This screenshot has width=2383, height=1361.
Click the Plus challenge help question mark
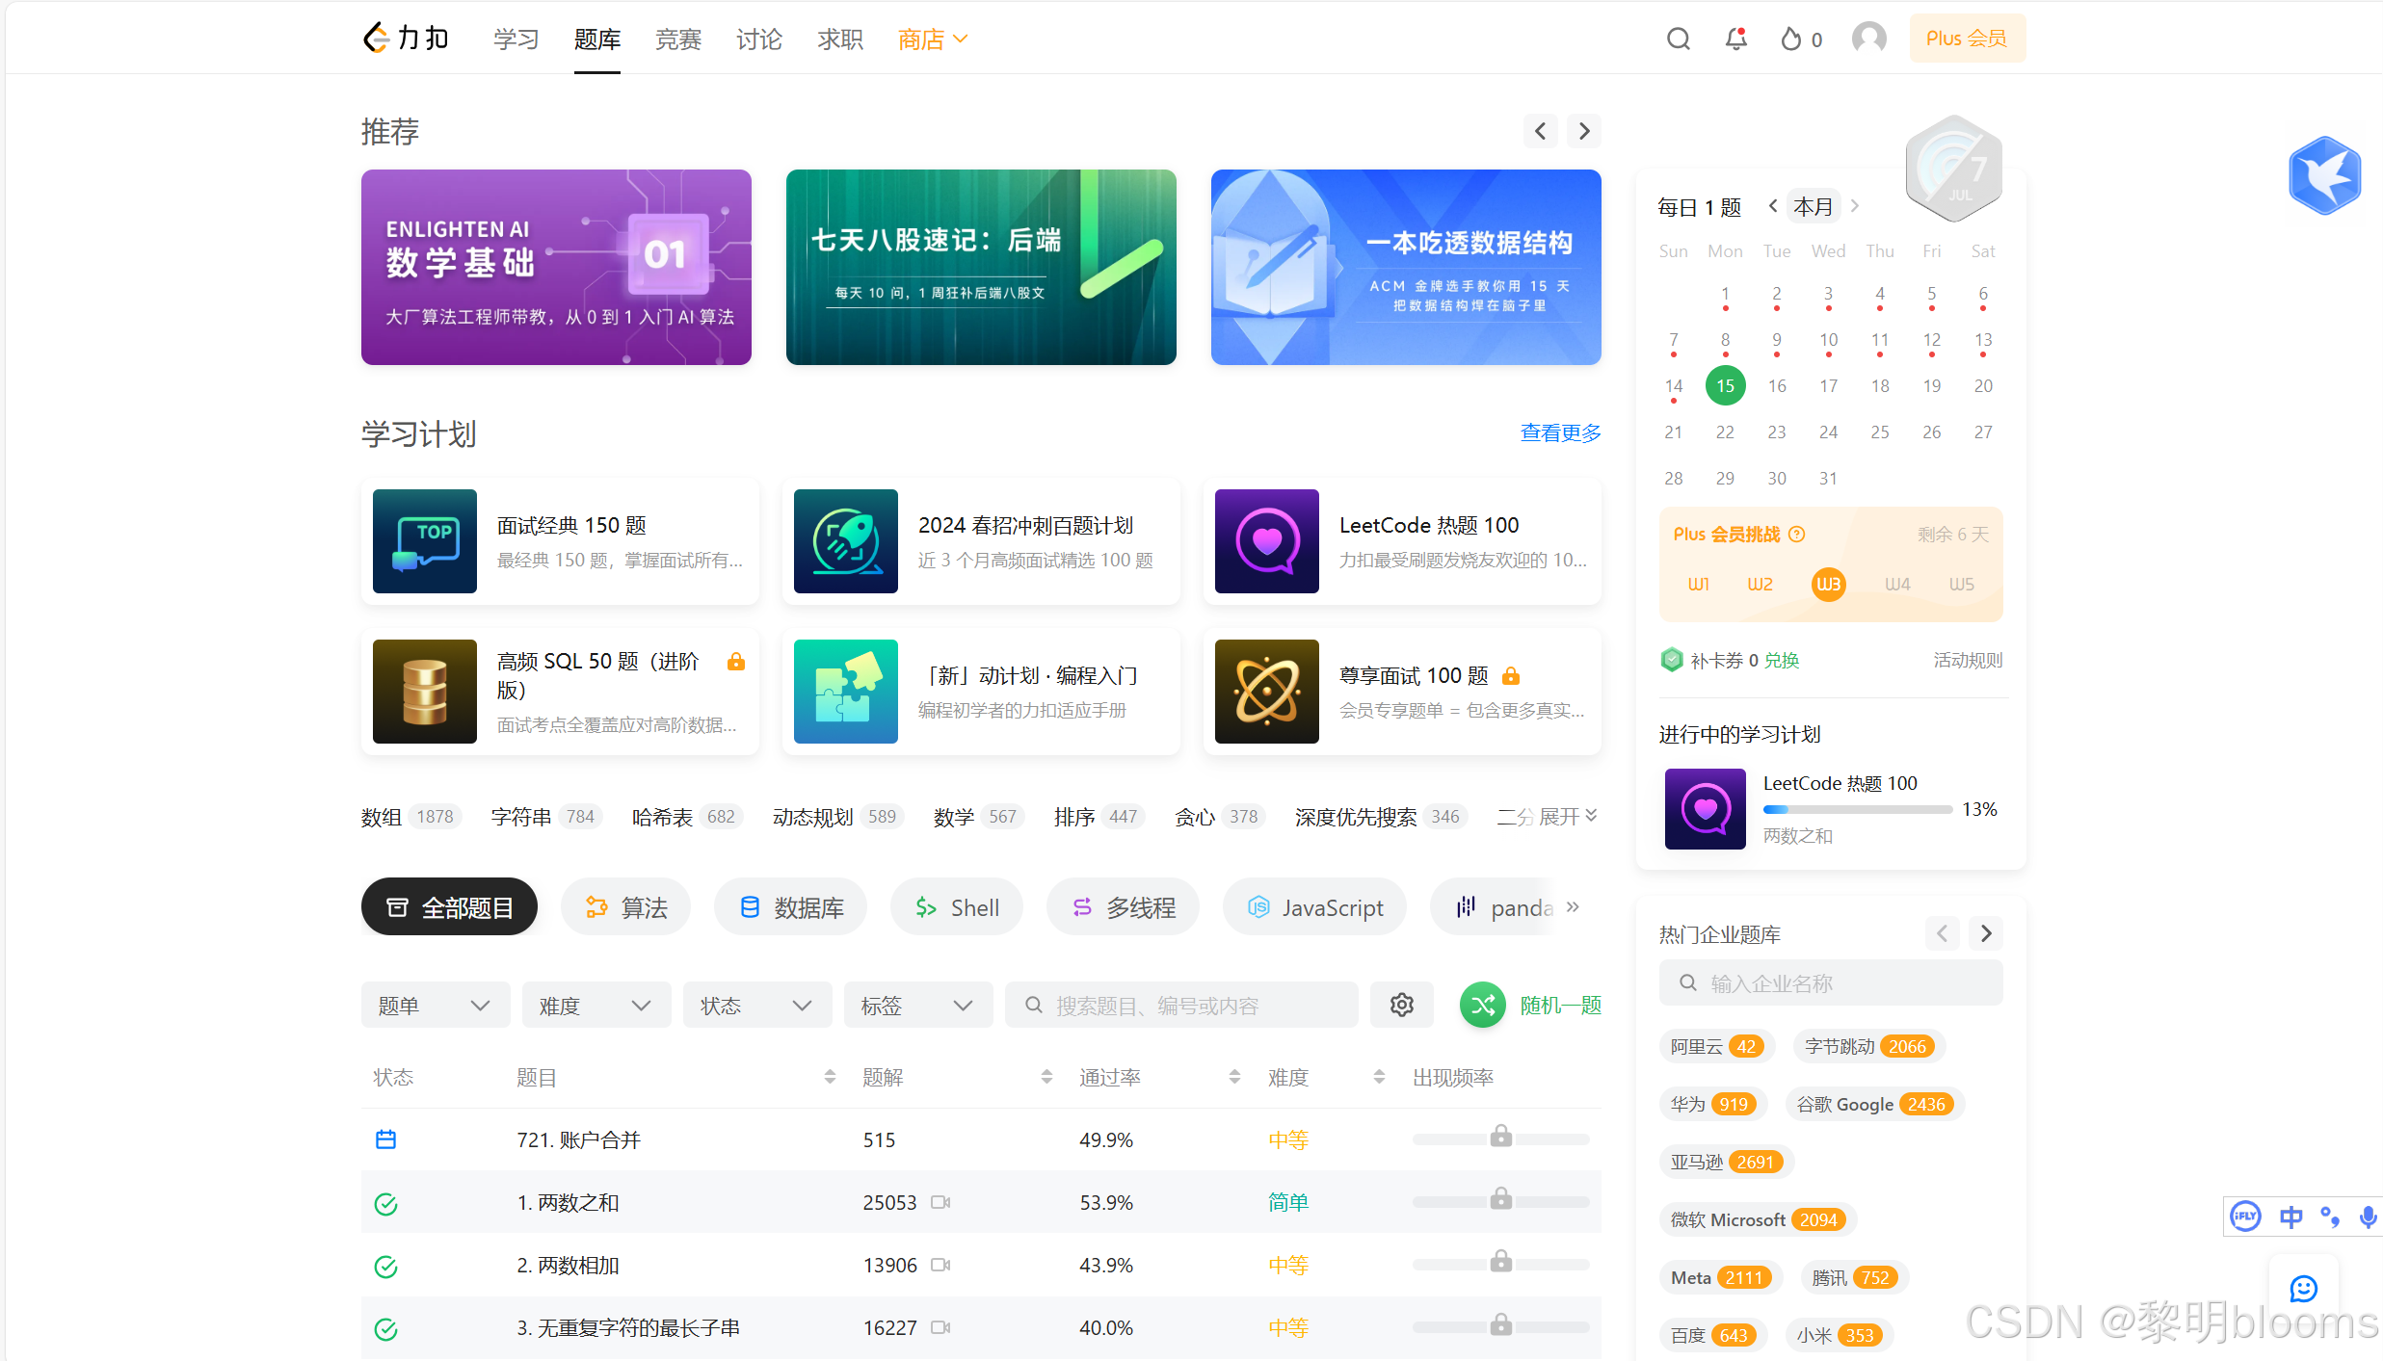pyautogui.click(x=1797, y=534)
